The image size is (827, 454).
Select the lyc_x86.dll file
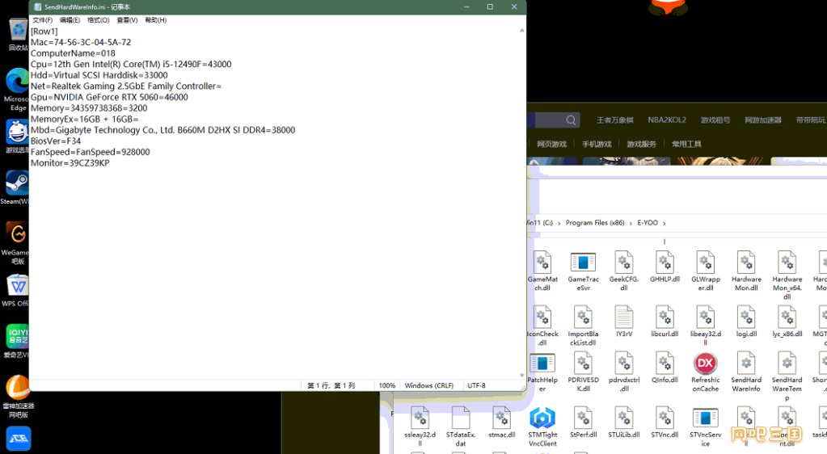click(x=787, y=322)
